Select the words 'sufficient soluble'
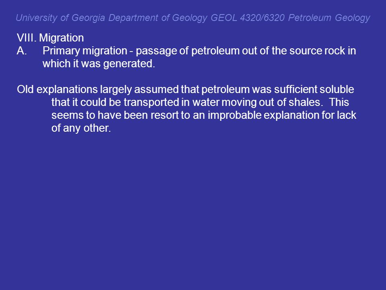386x290 pixels. click(314, 89)
